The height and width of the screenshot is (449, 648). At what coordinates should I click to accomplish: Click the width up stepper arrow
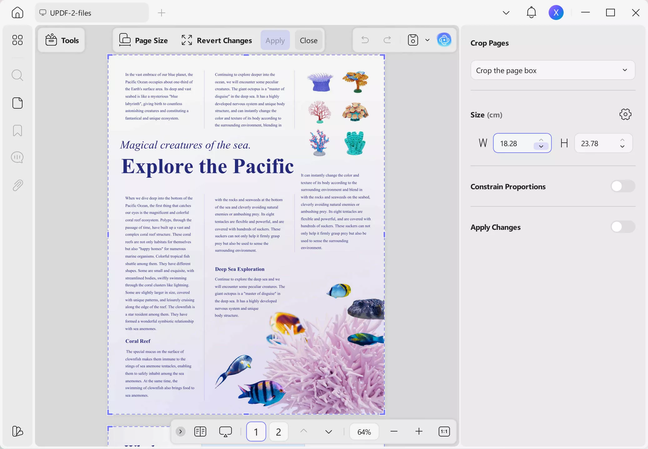541,140
